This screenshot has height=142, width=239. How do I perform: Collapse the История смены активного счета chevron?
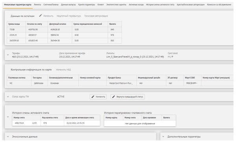(x=8, y=117)
